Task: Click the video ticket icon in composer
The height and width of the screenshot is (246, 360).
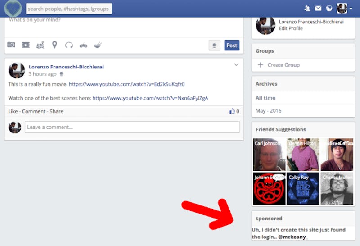Action: pyautogui.click(x=26, y=45)
